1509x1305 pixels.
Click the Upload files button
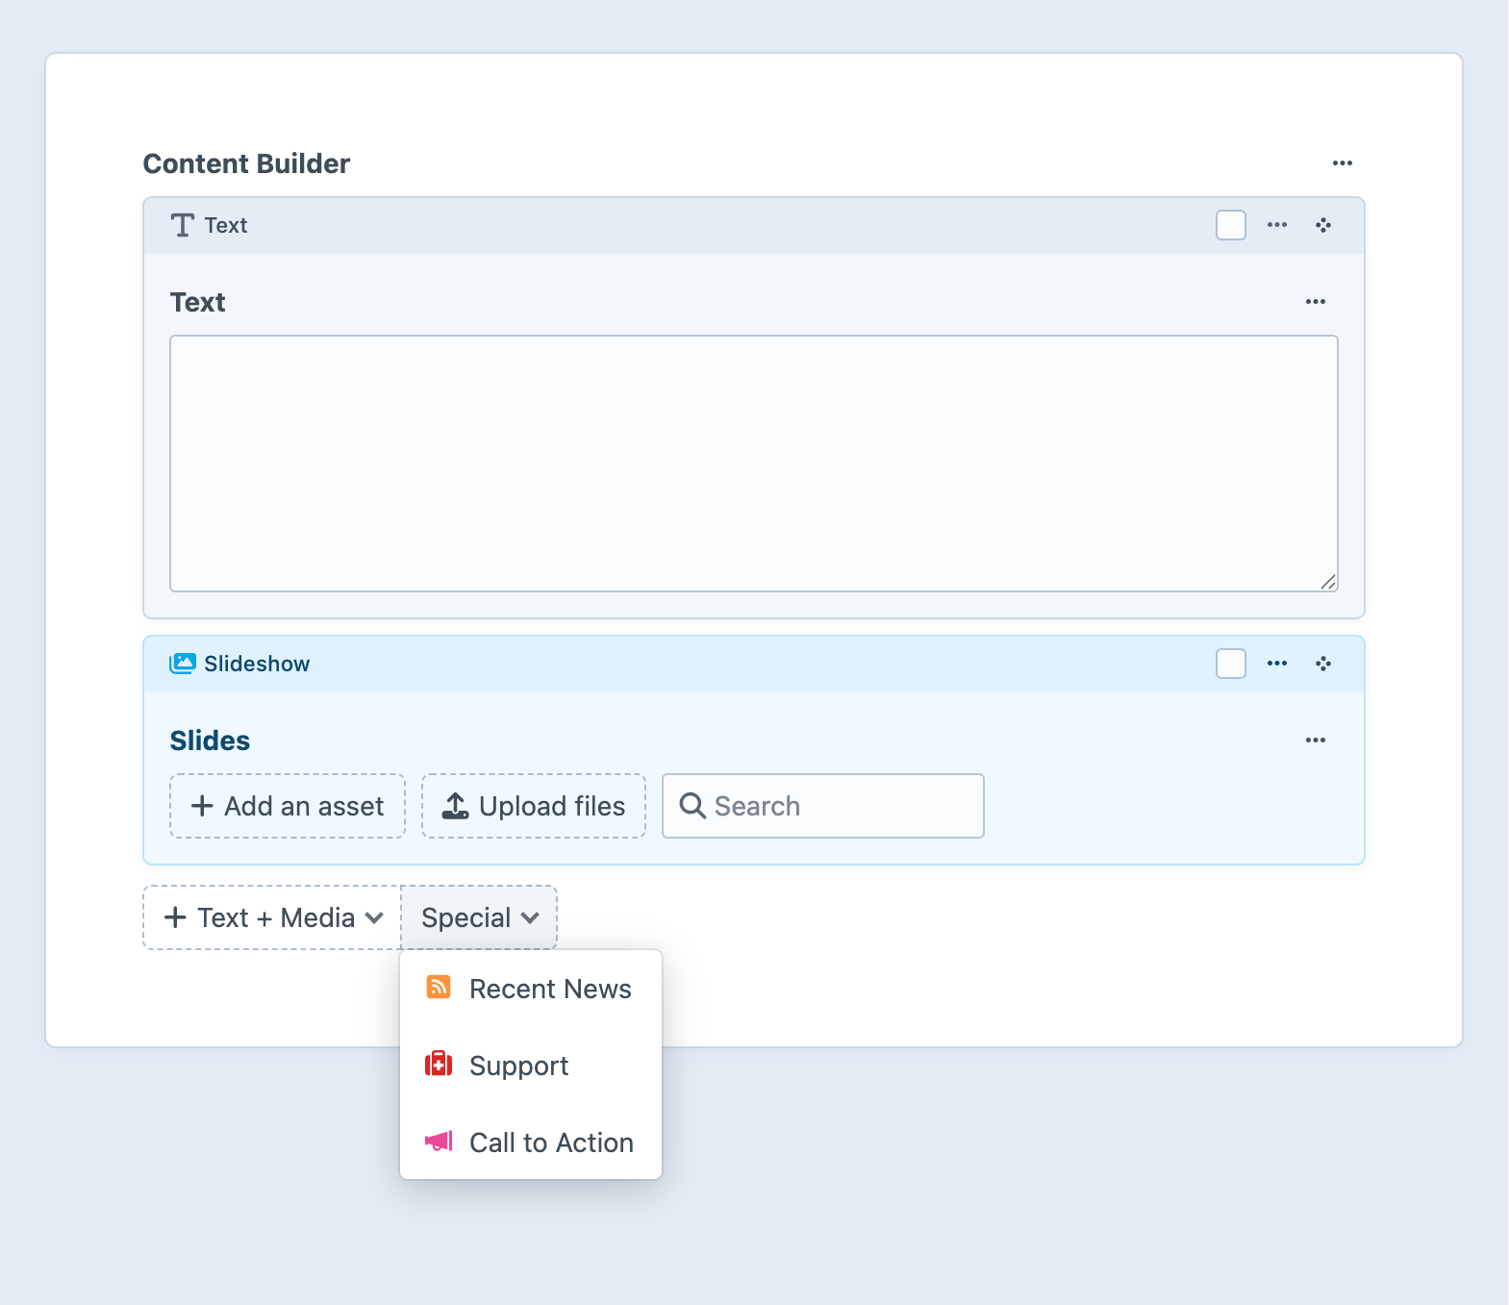coord(534,806)
